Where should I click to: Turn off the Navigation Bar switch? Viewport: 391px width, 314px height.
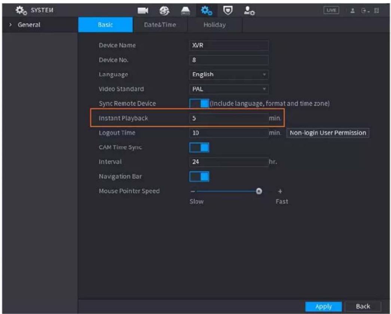(x=199, y=176)
